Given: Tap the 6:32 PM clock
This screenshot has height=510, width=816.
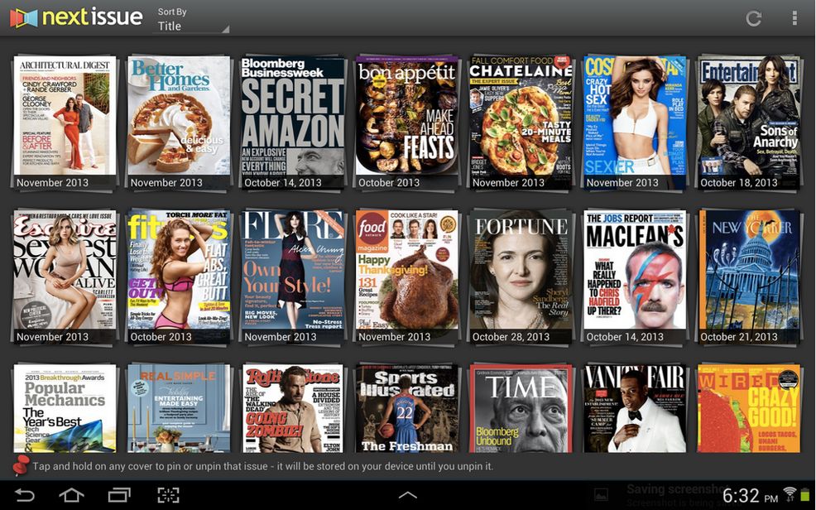Looking at the screenshot, I should [x=750, y=496].
